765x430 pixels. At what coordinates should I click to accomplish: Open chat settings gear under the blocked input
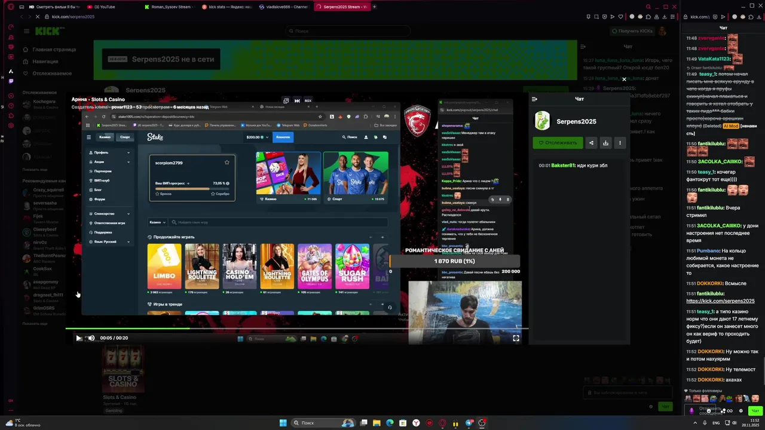pyautogui.click(x=651, y=407)
